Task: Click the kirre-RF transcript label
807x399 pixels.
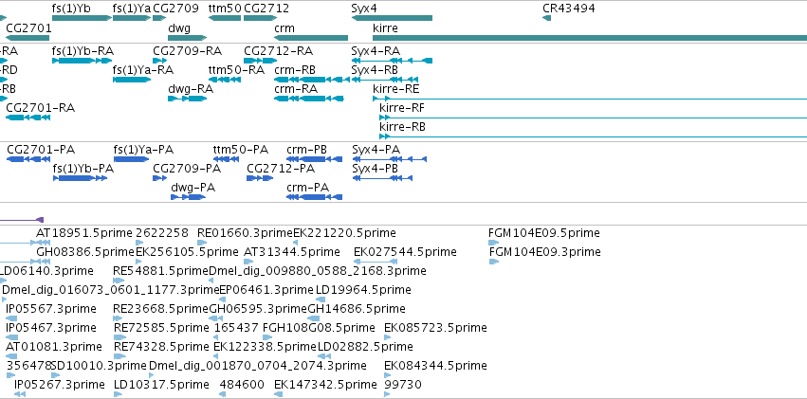Action: (402, 108)
